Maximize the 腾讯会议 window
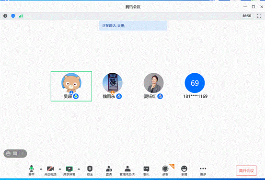This screenshot has width=265, height=180. [253, 7]
